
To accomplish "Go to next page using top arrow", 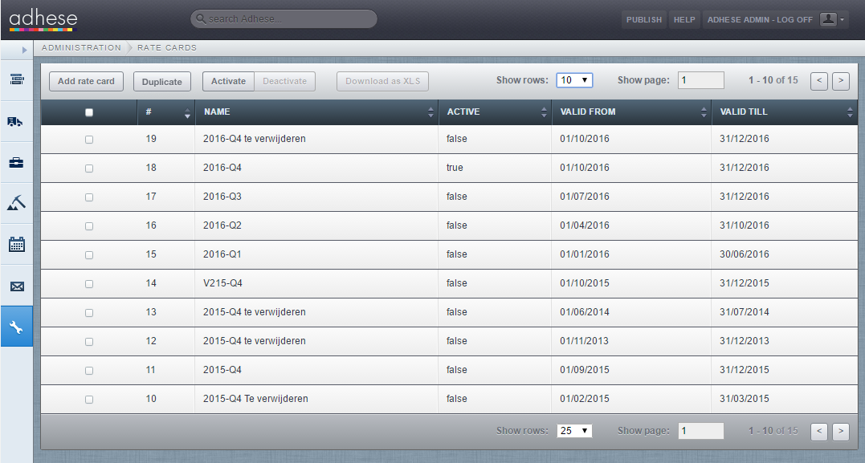I will 840,80.
